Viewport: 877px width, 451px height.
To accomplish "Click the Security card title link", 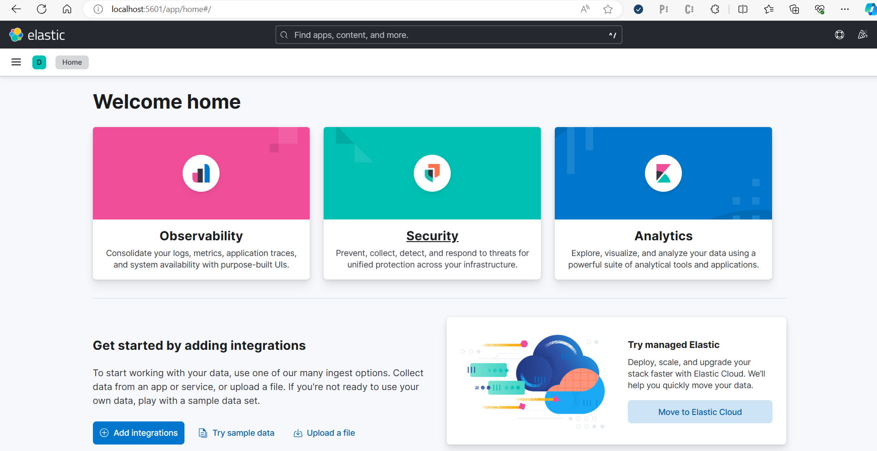I will point(432,236).
